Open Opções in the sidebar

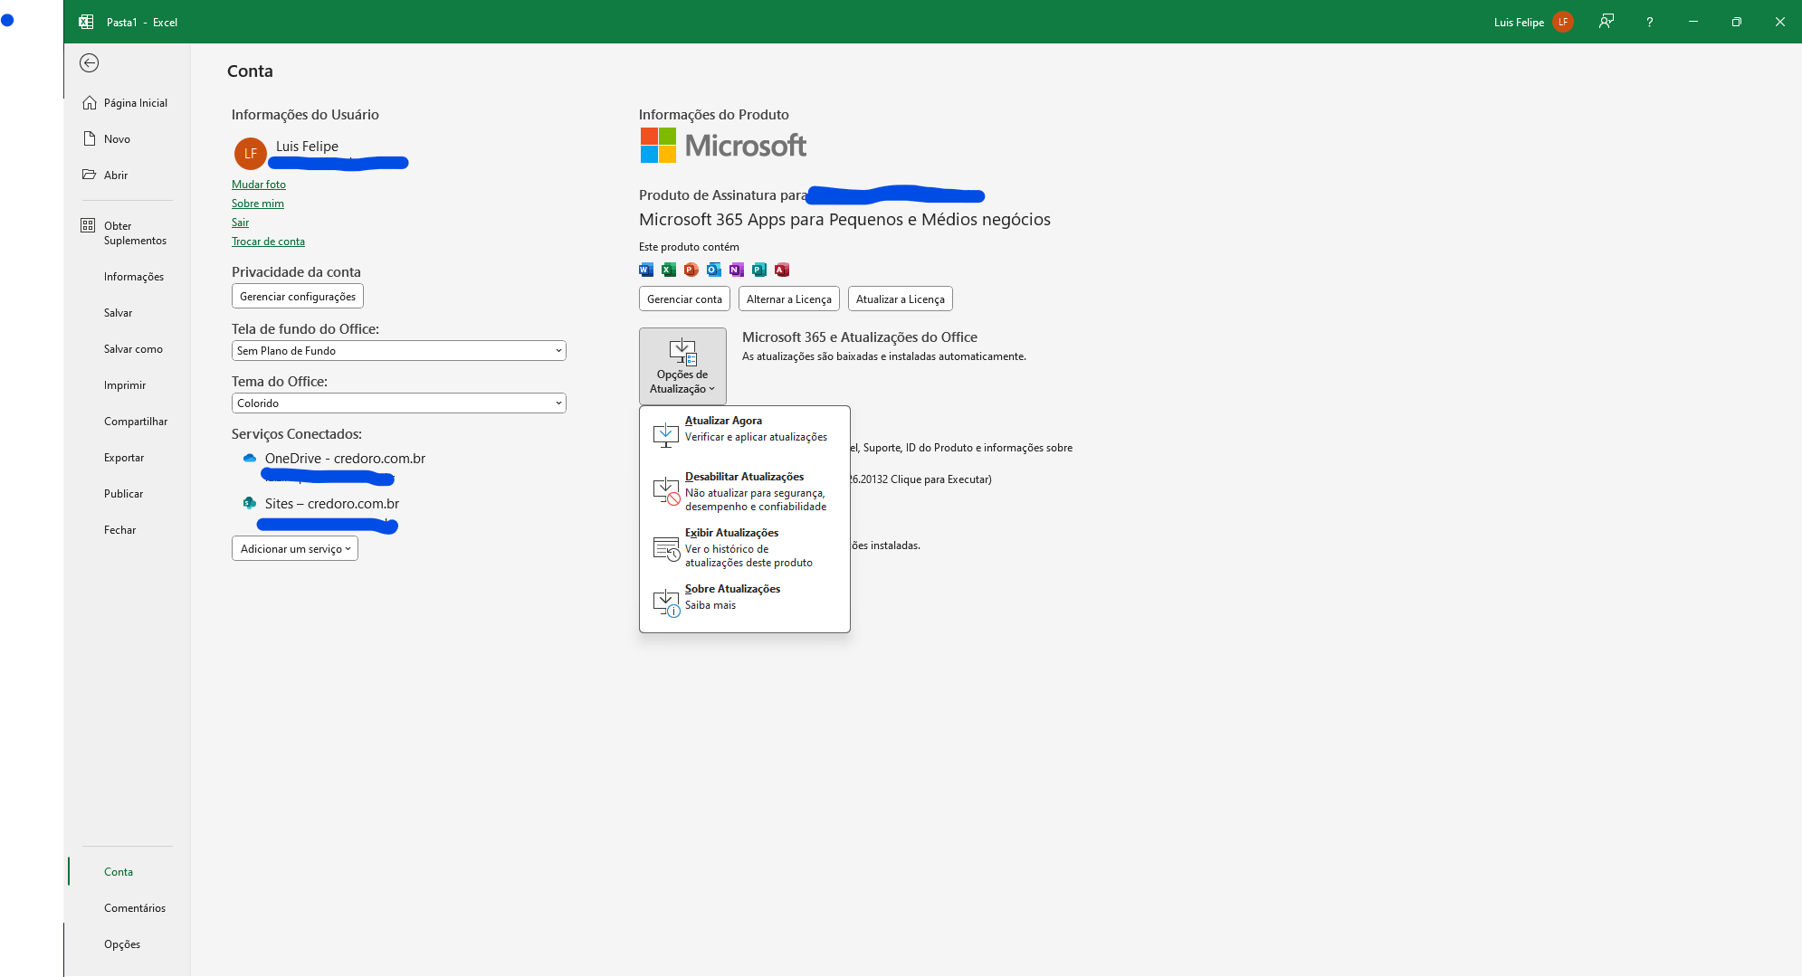click(122, 944)
